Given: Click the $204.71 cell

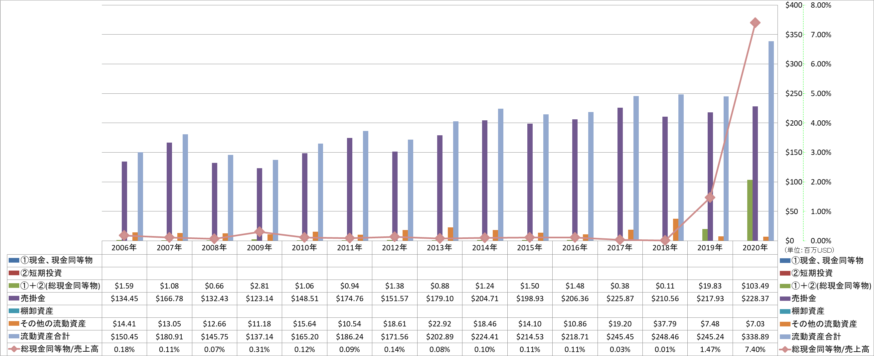Looking at the screenshot, I should [484, 298].
